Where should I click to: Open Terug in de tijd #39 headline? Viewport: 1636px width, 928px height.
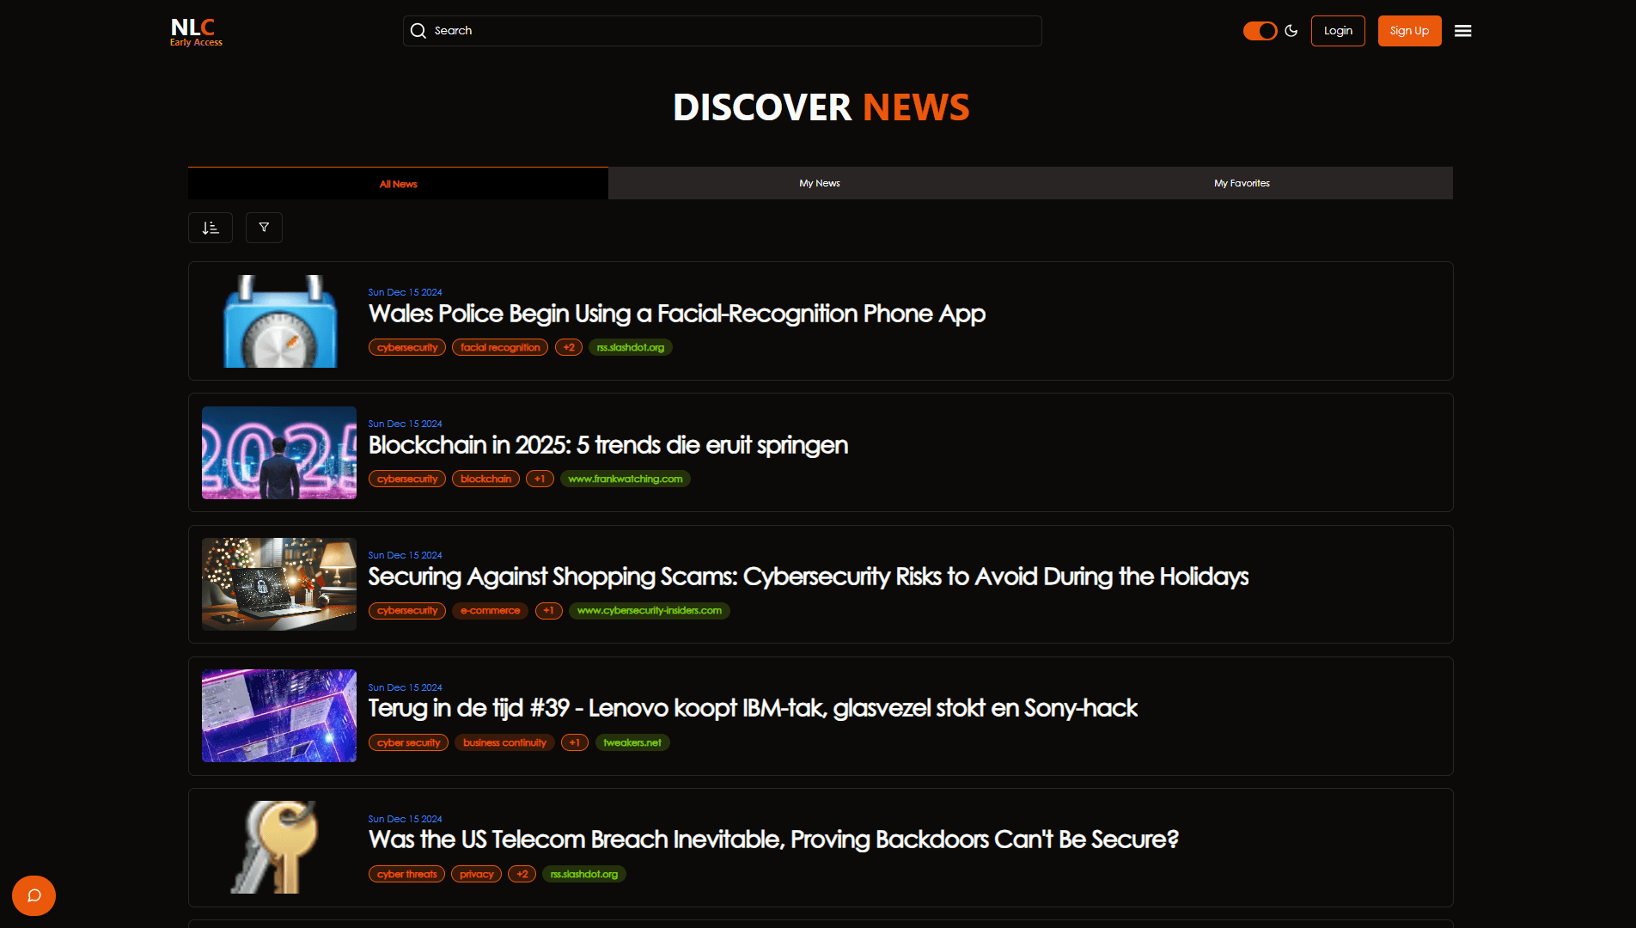coord(753,708)
